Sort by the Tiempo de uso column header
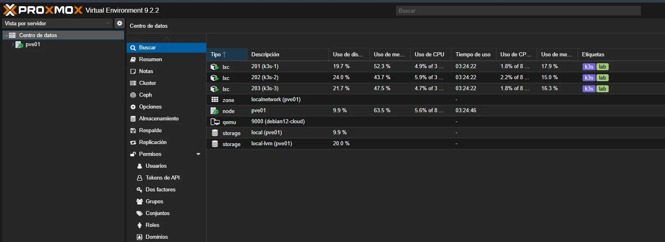The width and height of the screenshot is (665, 242). [x=474, y=55]
